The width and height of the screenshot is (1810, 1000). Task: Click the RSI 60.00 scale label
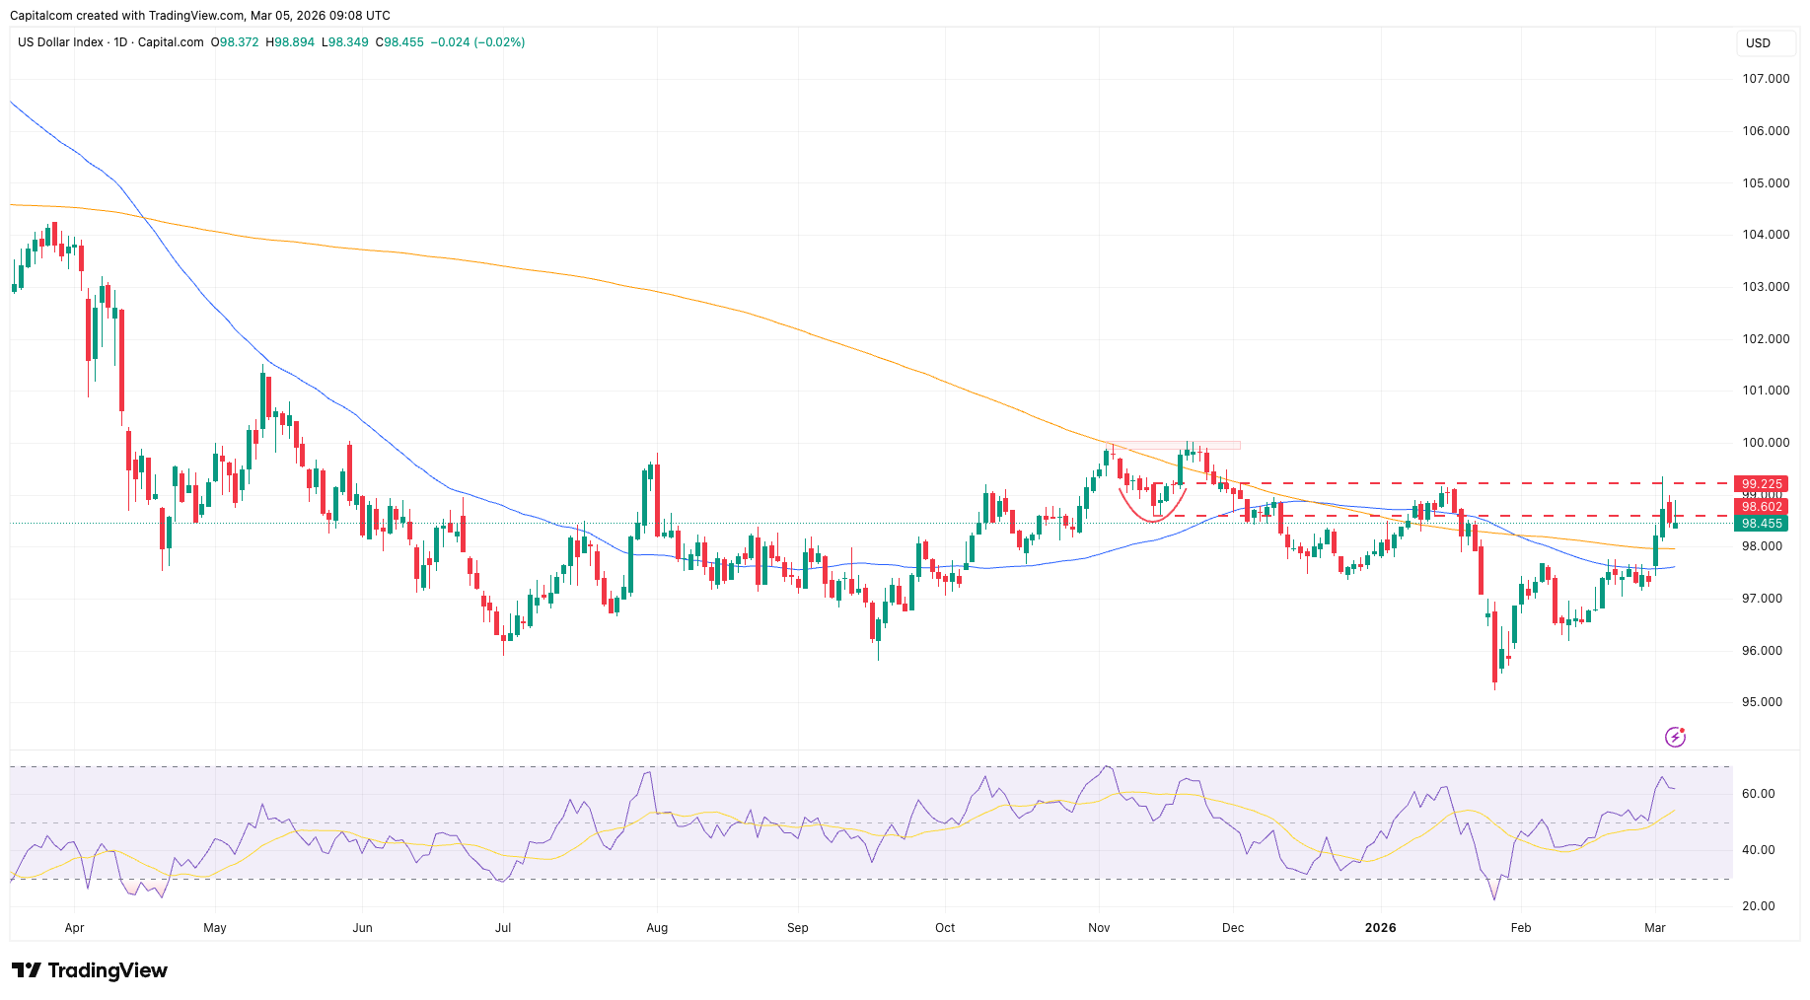pos(1758,794)
